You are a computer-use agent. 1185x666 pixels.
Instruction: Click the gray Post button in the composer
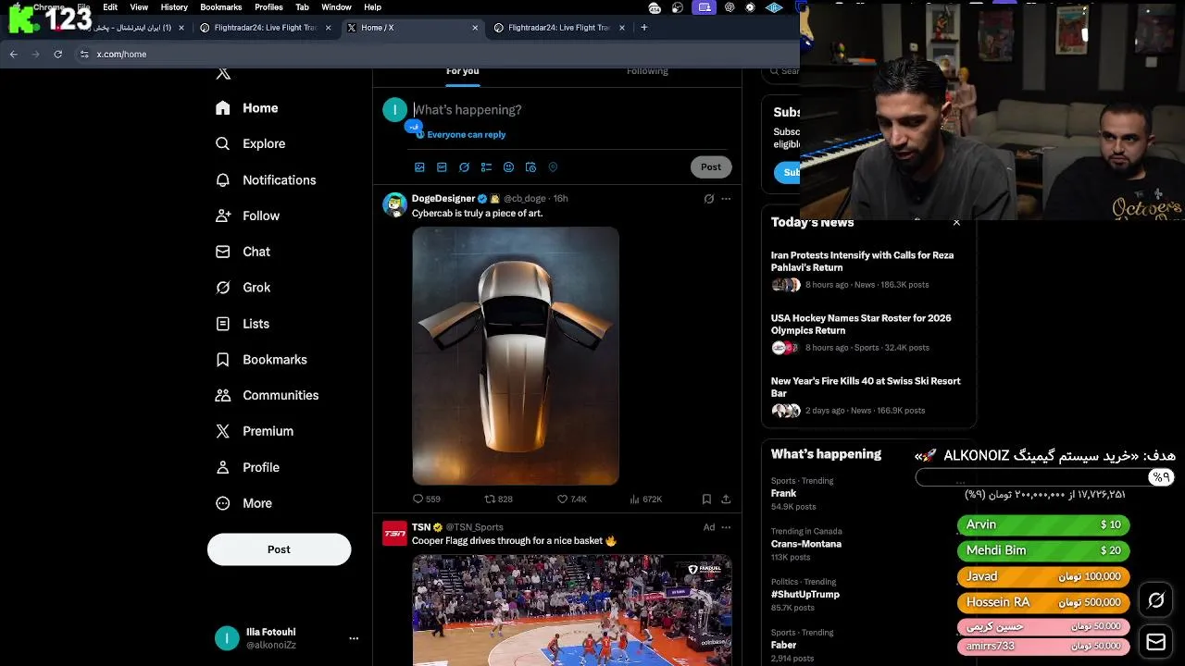pos(711,167)
